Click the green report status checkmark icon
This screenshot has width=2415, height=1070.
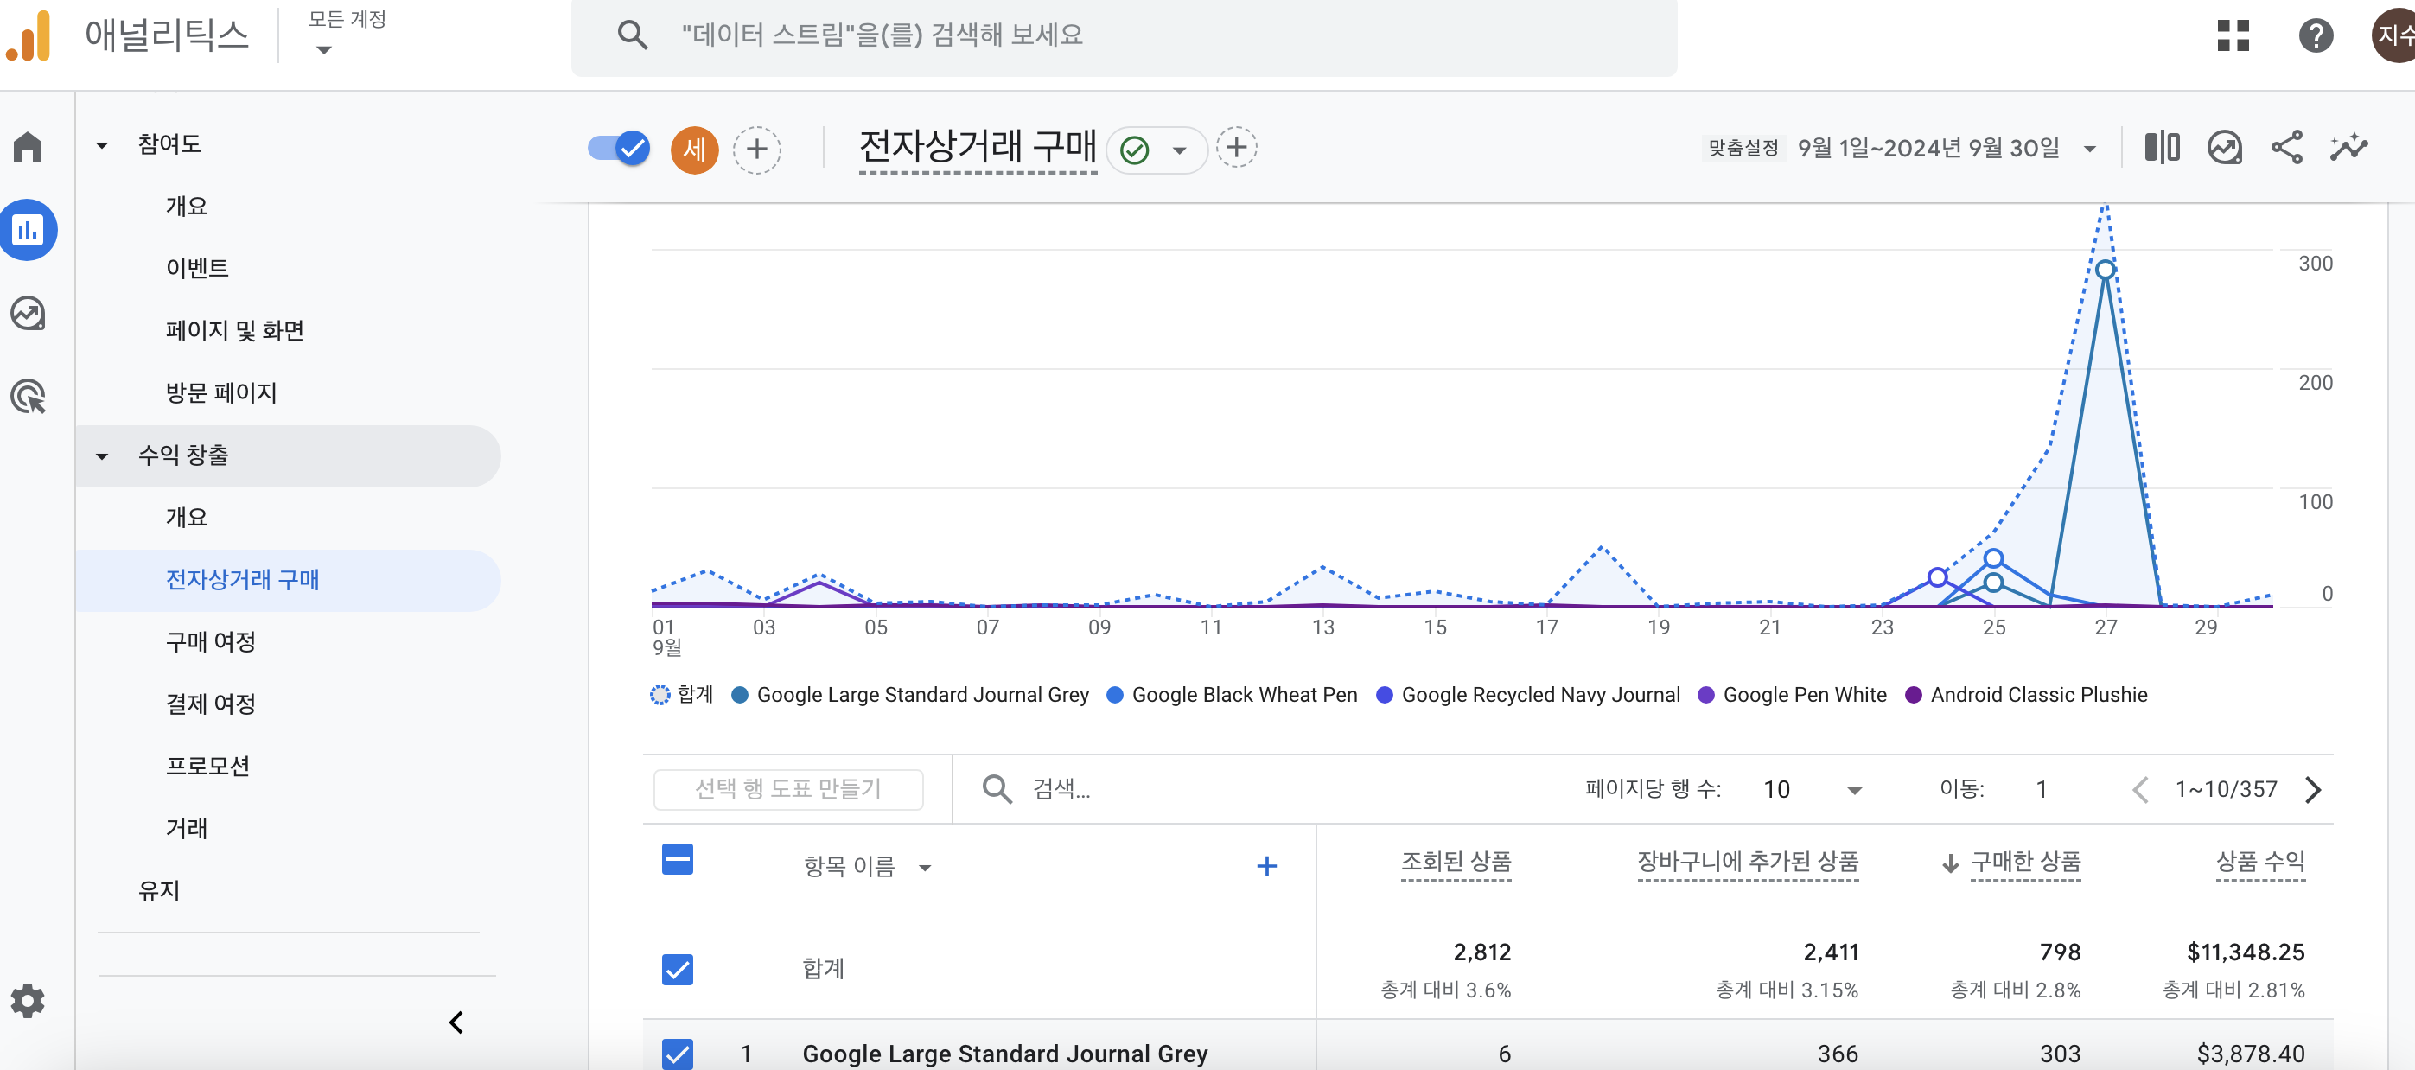click(x=1134, y=150)
